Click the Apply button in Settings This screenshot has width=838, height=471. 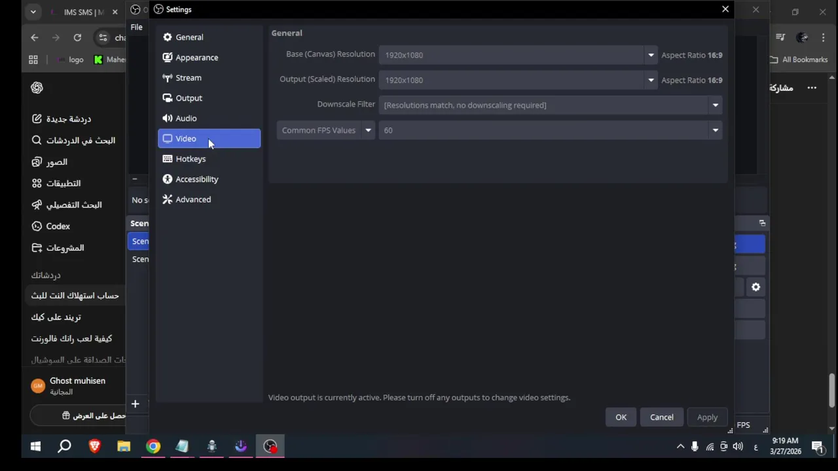pos(707,417)
